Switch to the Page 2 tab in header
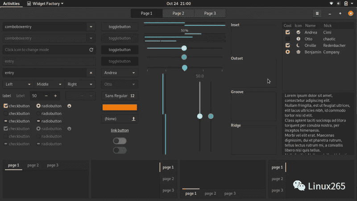The height and width of the screenshot is (201, 357). pos(178,13)
